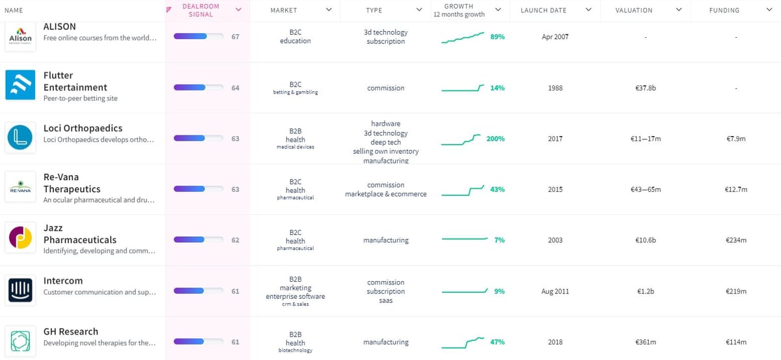Open the Growth column dropdown chevron
781x360 pixels.
pos(498,10)
